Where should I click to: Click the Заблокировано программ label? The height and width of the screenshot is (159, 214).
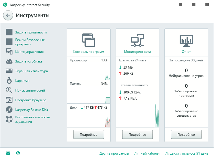(x=186, y=93)
